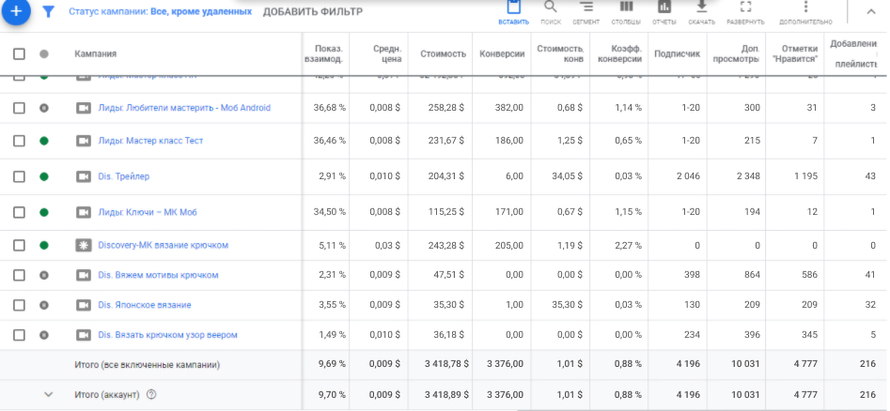Click green status dot for Discovery-МК вязание крючком

(44, 245)
